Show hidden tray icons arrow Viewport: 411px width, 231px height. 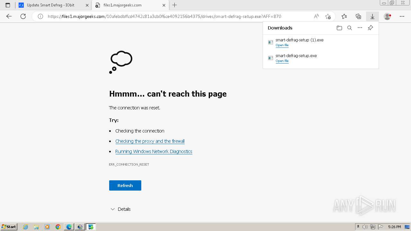(x=358, y=227)
